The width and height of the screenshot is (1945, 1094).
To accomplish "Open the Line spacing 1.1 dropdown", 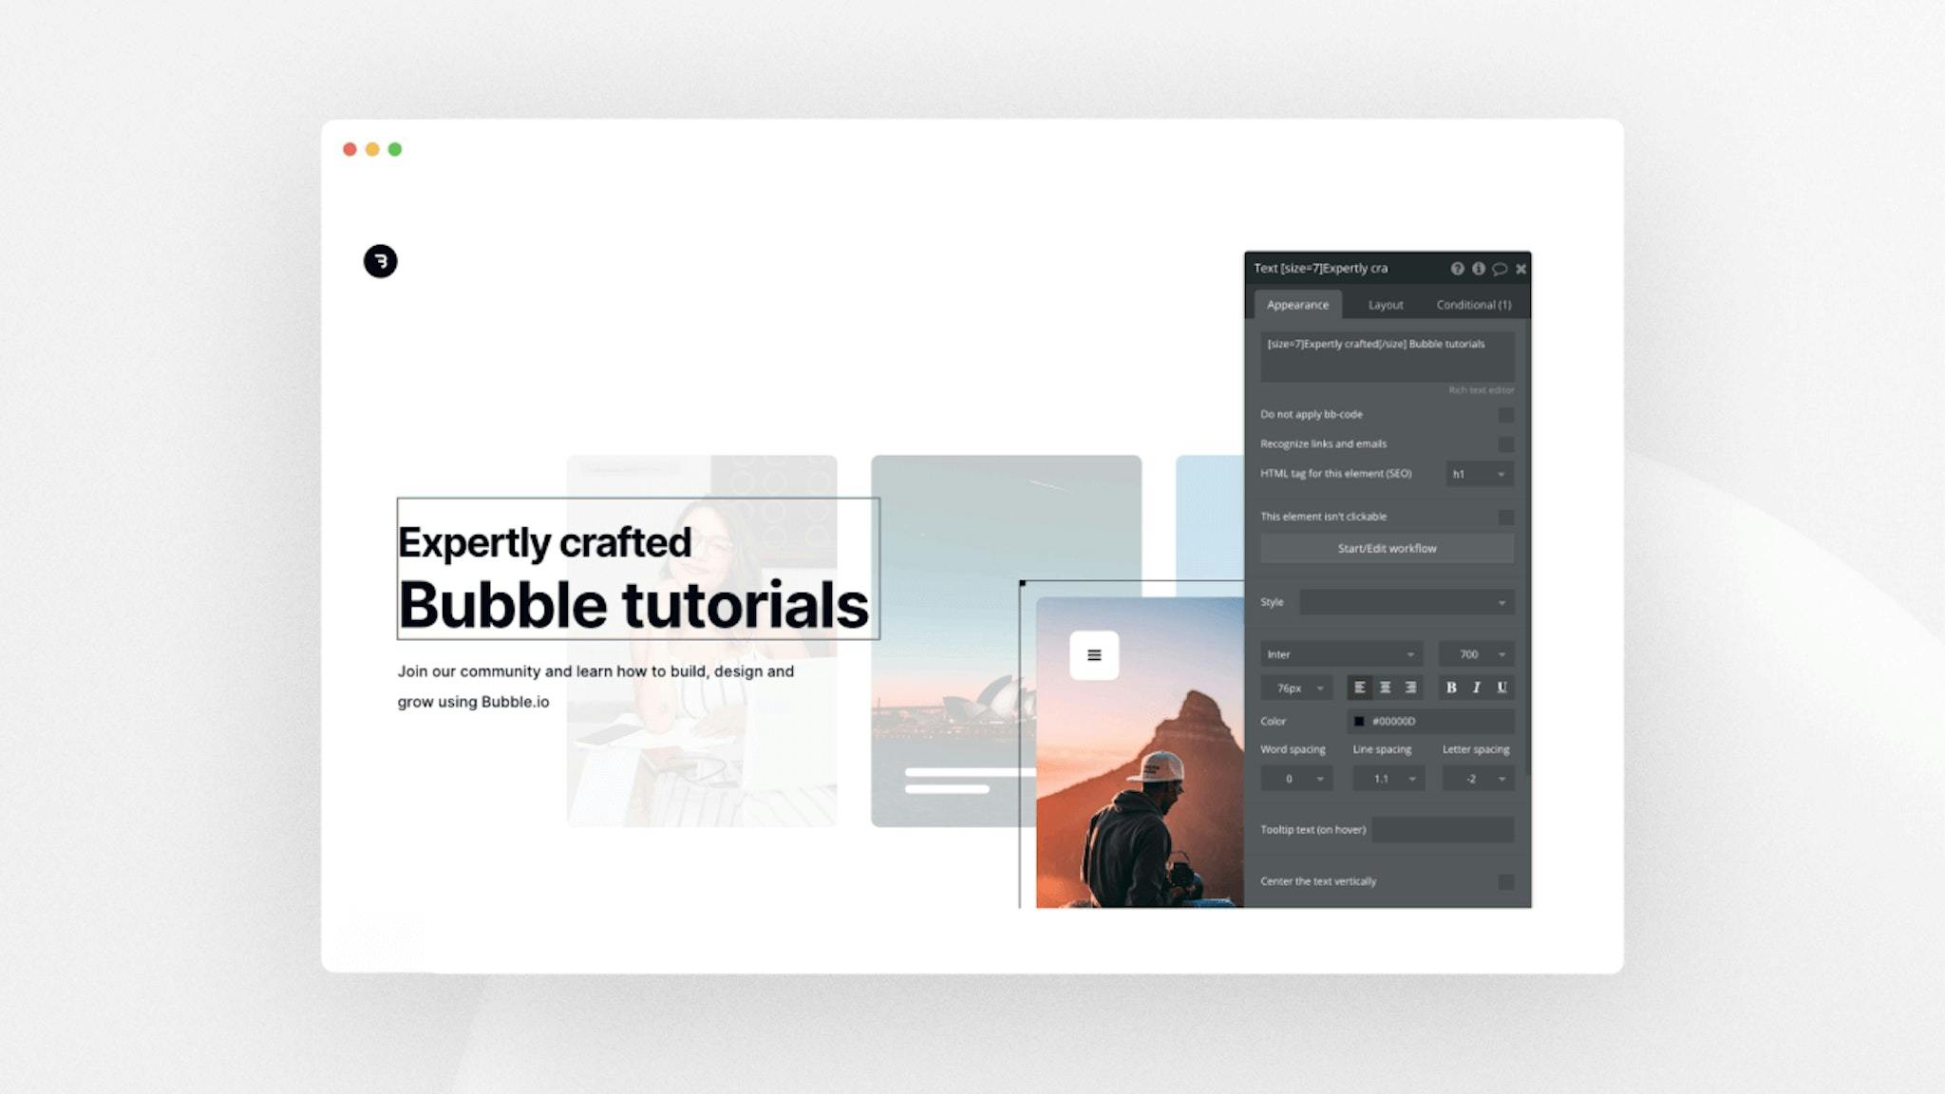I will tap(1388, 779).
